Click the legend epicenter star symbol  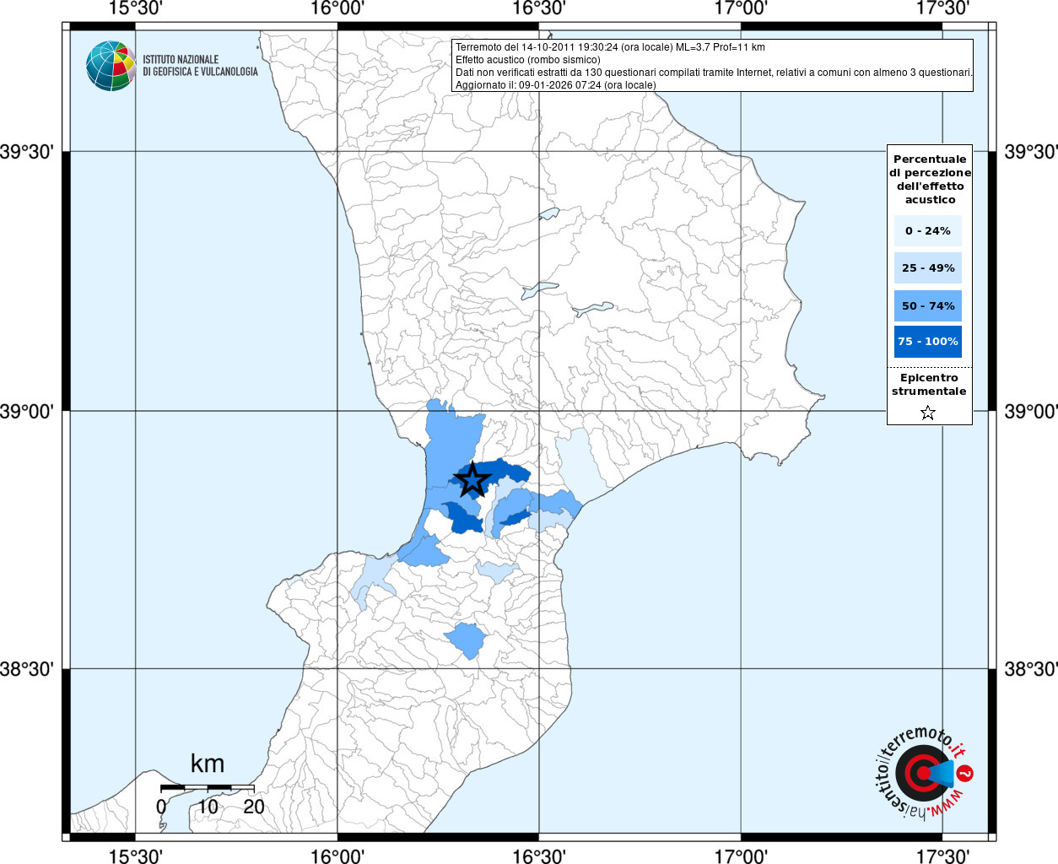[x=928, y=413]
